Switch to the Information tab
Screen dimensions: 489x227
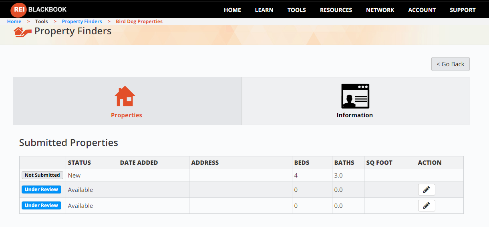coord(356,101)
